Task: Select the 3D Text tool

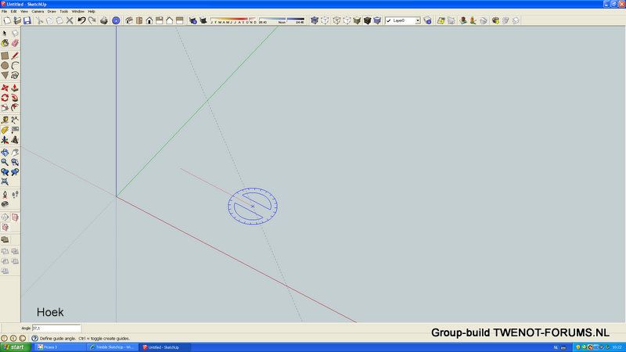Action: pyautogui.click(x=15, y=140)
